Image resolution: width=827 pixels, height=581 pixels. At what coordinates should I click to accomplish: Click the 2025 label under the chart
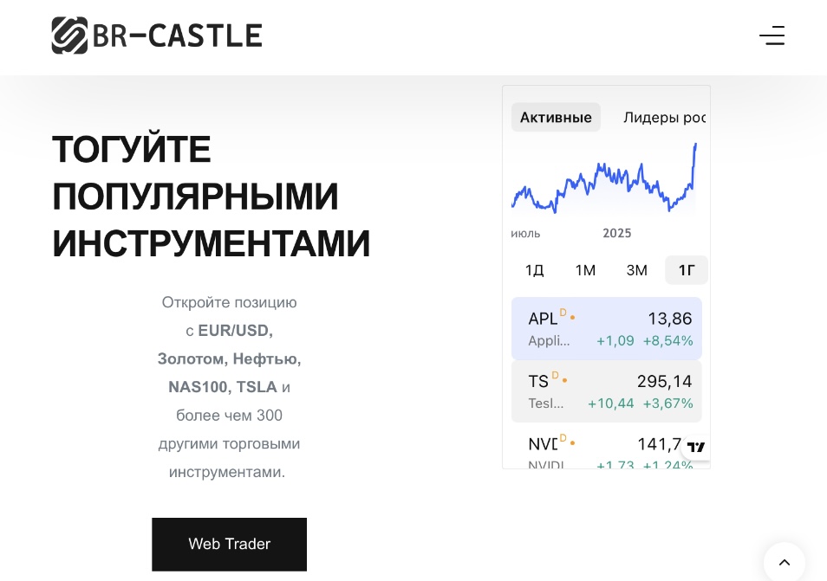point(617,233)
